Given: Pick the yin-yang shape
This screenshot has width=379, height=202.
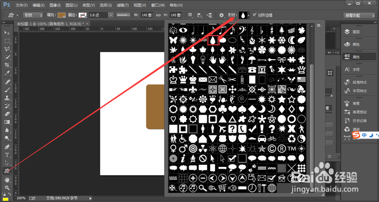Looking at the screenshot, I should tap(301, 139).
